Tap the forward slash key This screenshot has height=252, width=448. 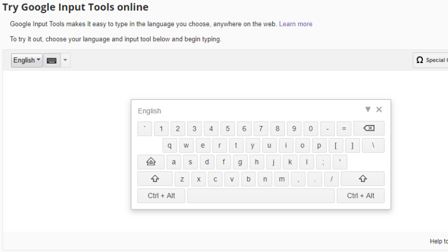coord(332,179)
